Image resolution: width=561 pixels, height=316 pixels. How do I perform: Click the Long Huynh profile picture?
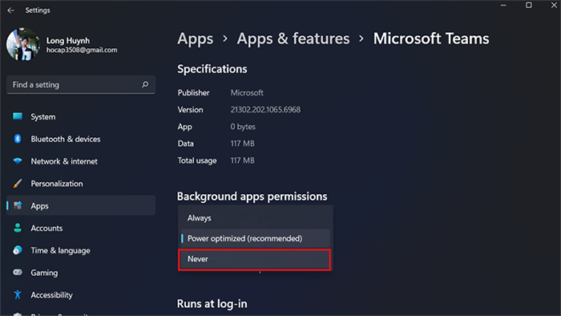click(23, 45)
